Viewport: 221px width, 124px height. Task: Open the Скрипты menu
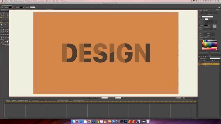[x=48, y=1]
